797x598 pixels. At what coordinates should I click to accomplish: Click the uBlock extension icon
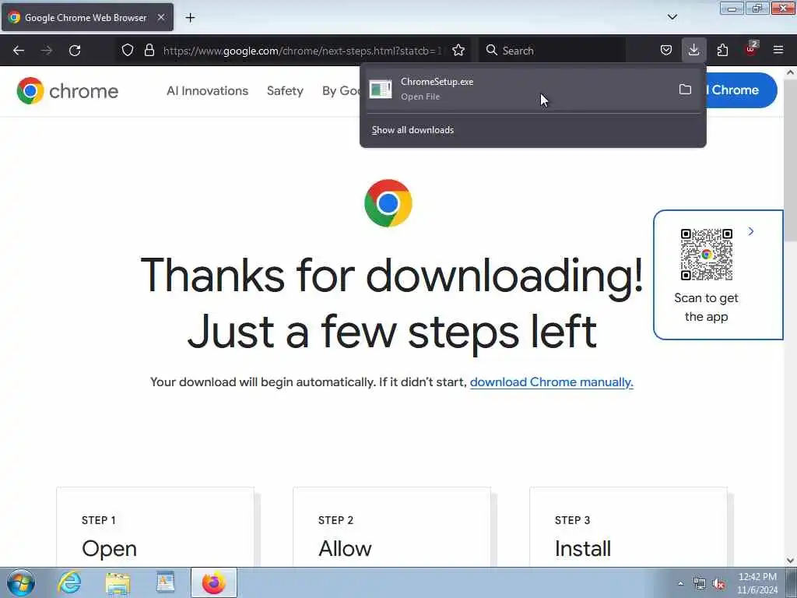[x=751, y=49]
